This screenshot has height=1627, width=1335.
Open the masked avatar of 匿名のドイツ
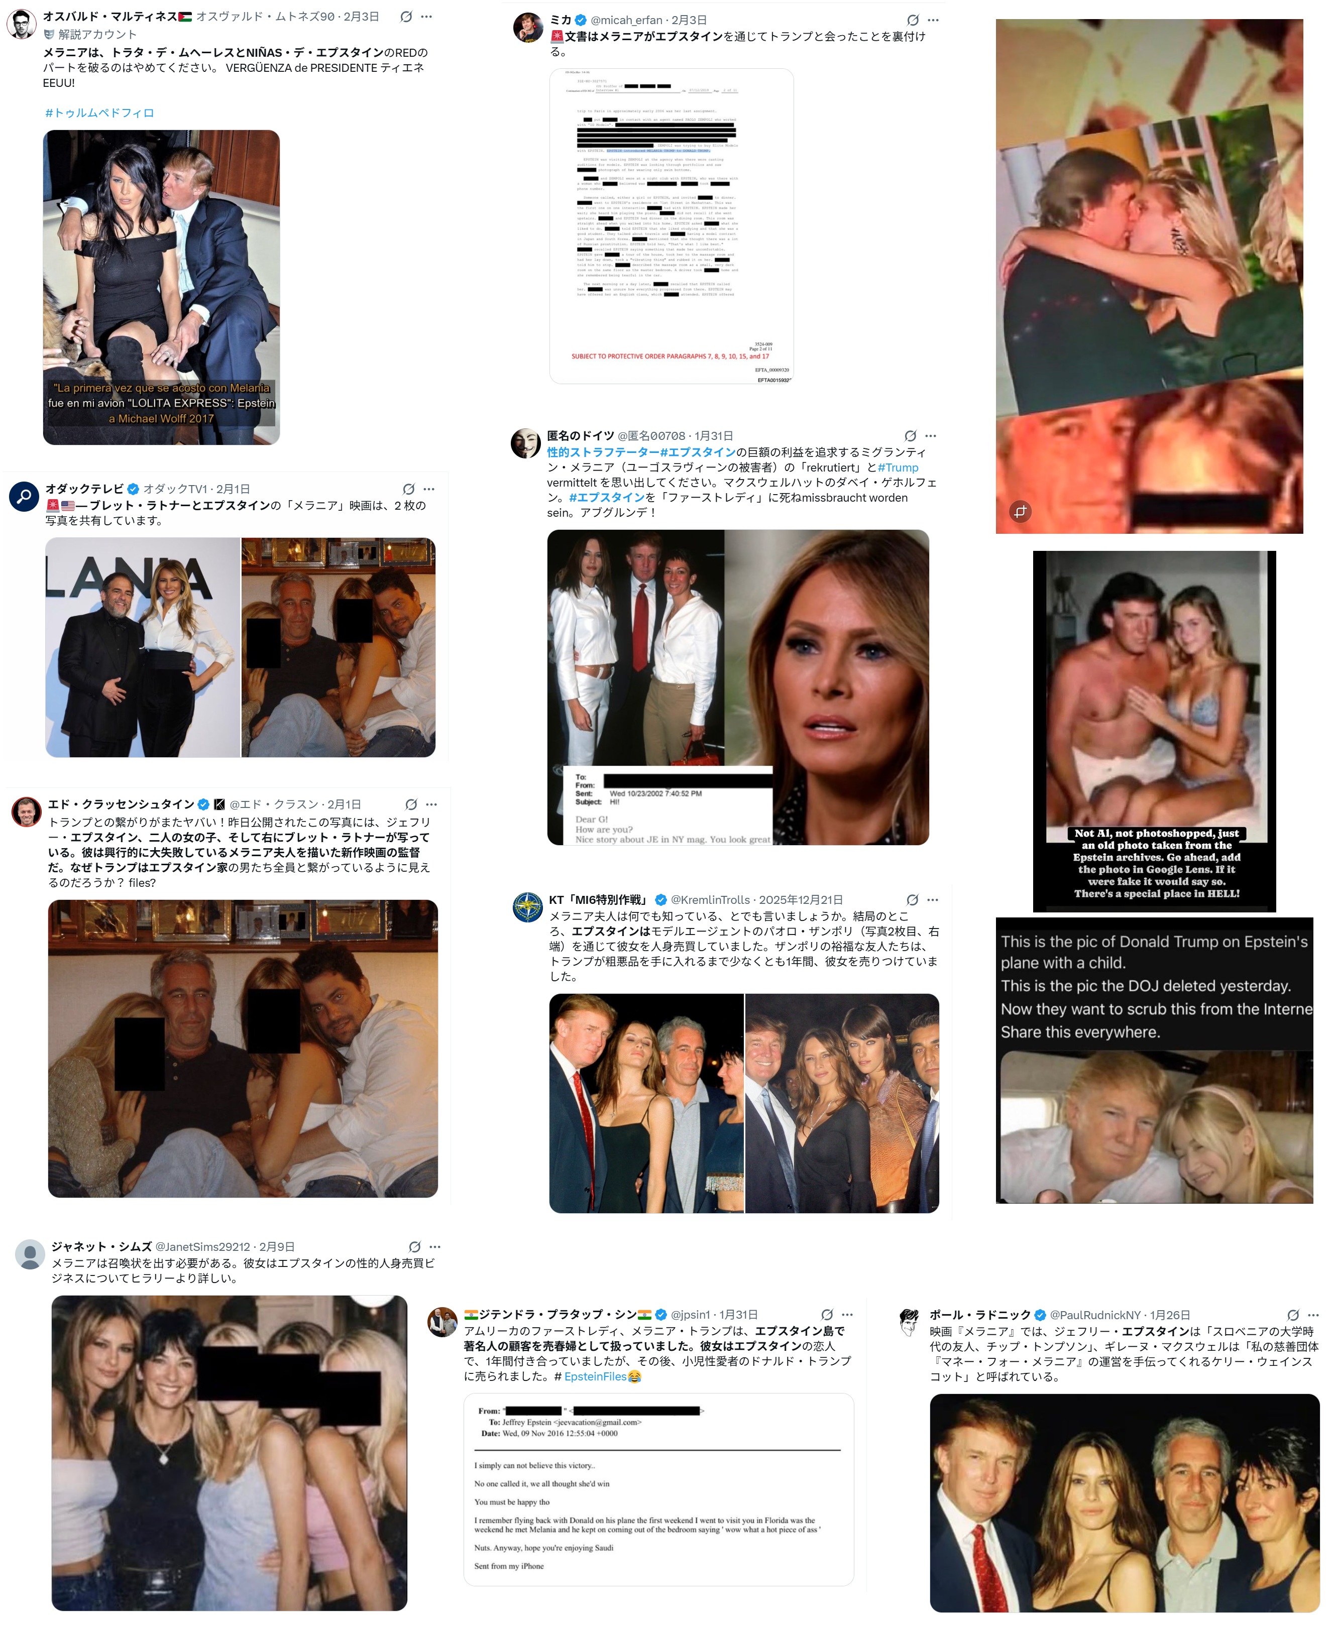(x=526, y=443)
